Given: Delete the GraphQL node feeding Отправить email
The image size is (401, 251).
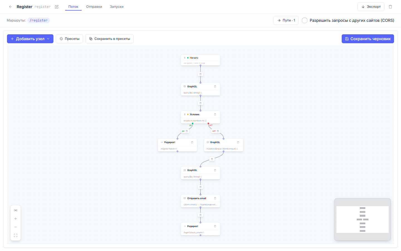Looking at the screenshot, I should click(215, 170).
